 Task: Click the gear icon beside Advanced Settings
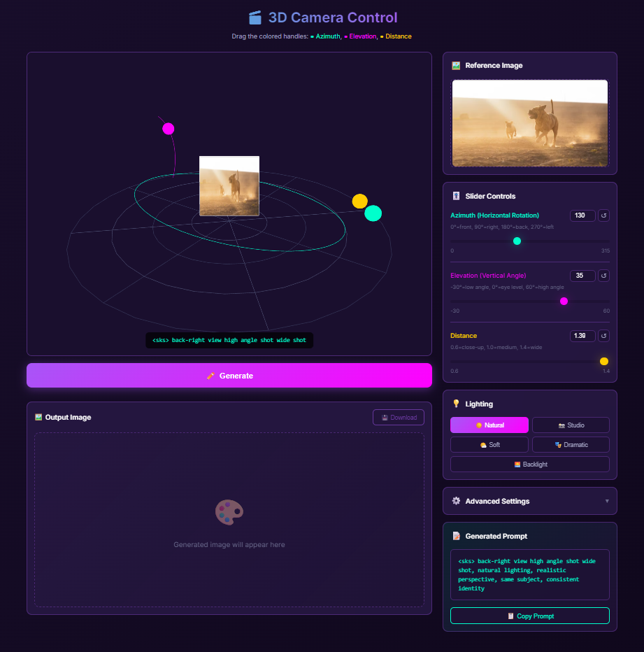(456, 501)
